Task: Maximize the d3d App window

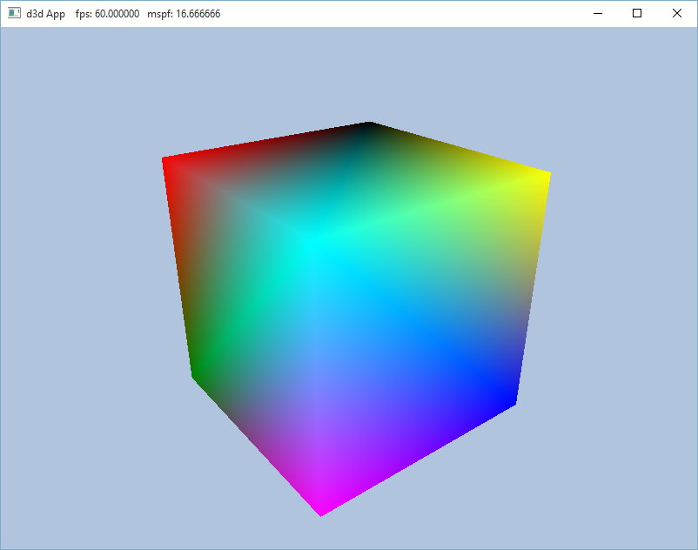Action: (x=637, y=14)
